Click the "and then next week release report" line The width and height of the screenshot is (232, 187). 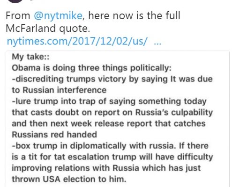tap(109, 123)
